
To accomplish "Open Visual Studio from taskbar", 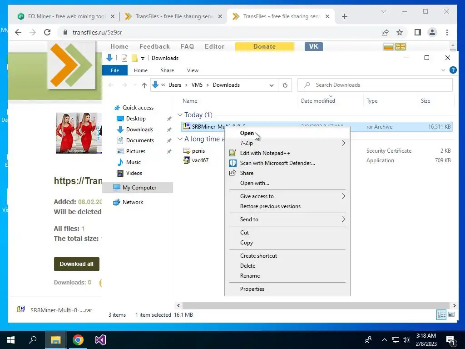I will click(100, 340).
